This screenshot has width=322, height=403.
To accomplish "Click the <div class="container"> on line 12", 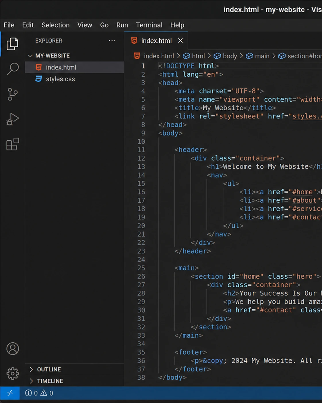I will [x=237, y=158].
